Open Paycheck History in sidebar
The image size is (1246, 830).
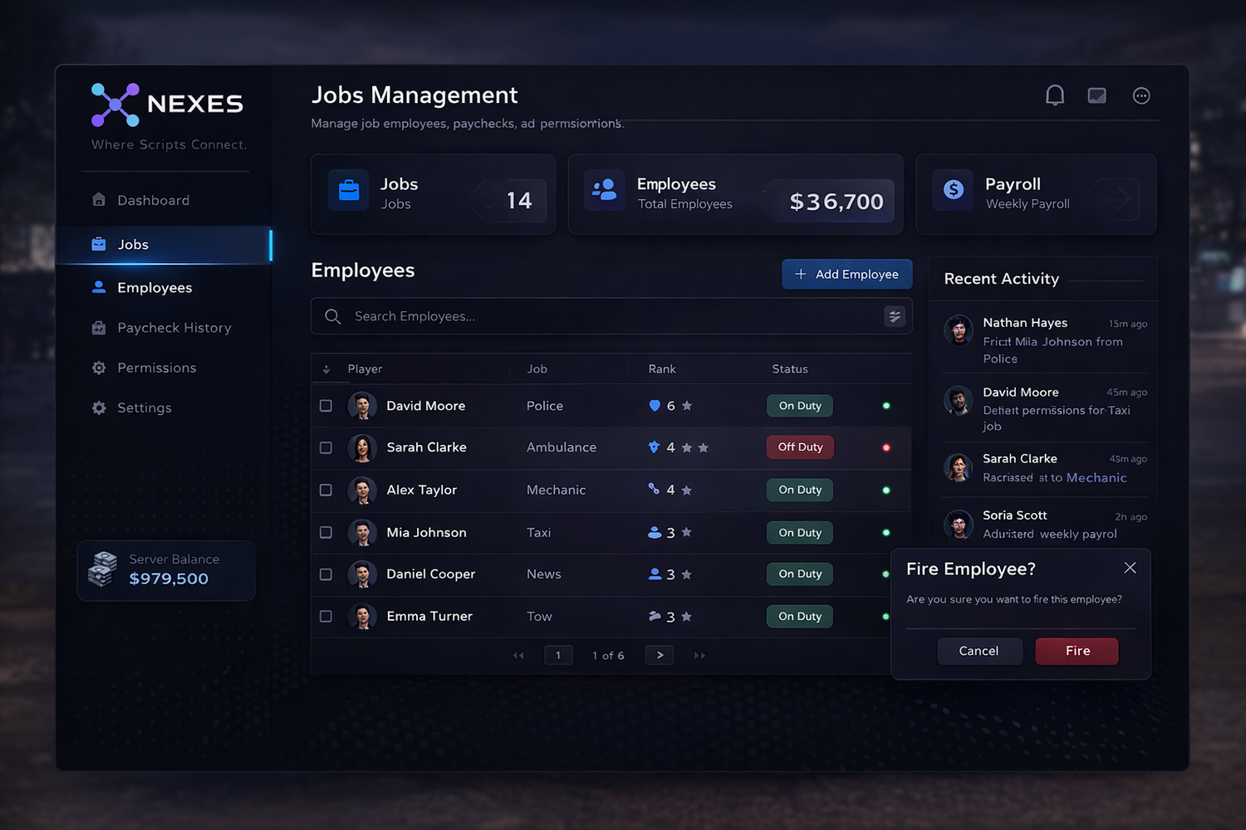click(174, 328)
